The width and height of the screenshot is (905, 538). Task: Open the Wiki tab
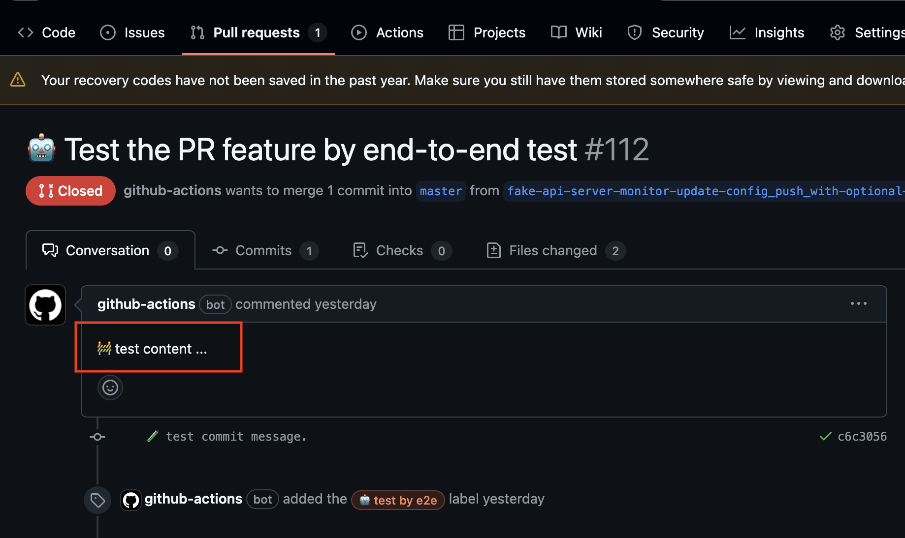[577, 32]
